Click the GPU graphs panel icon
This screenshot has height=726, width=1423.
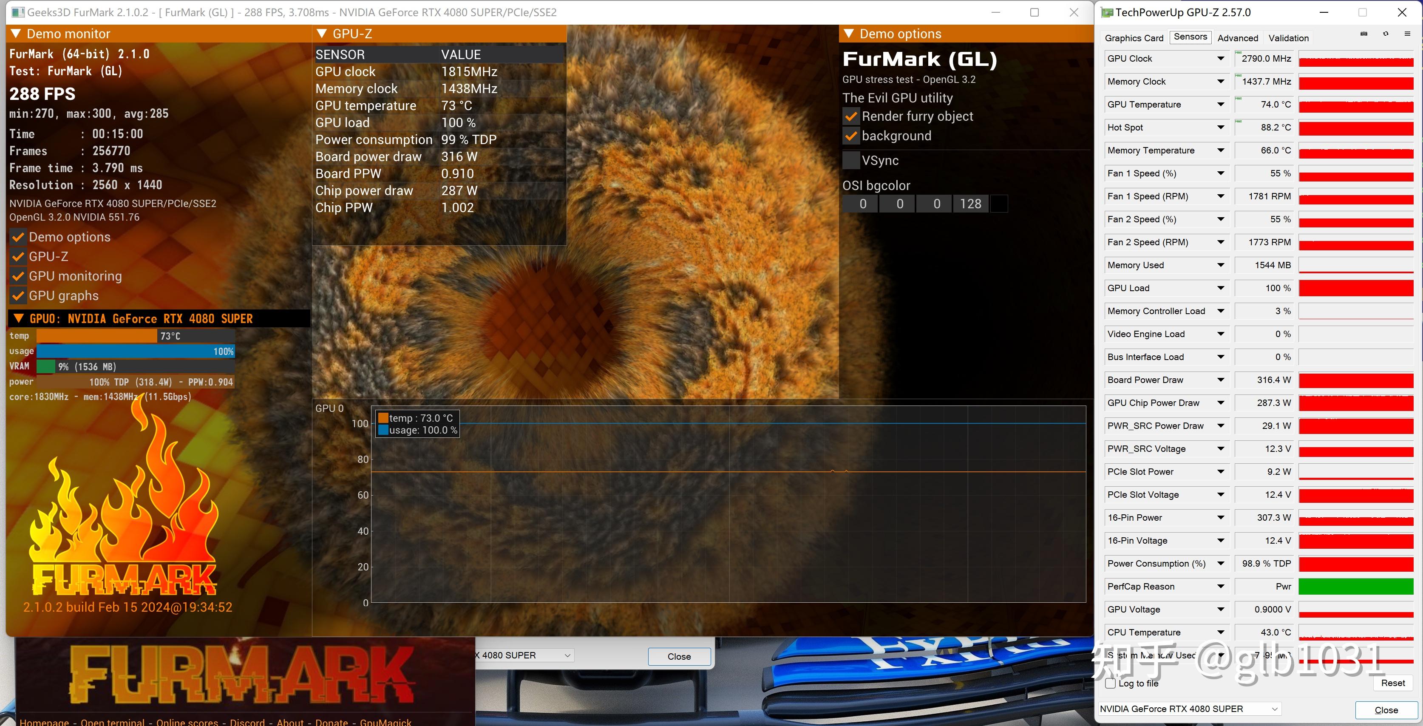click(17, 295)
